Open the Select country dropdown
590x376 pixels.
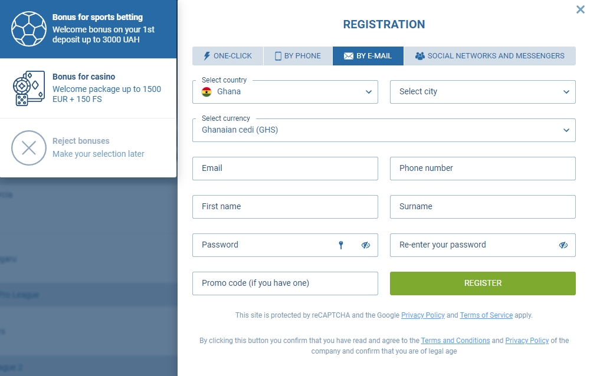coord(285,92)
